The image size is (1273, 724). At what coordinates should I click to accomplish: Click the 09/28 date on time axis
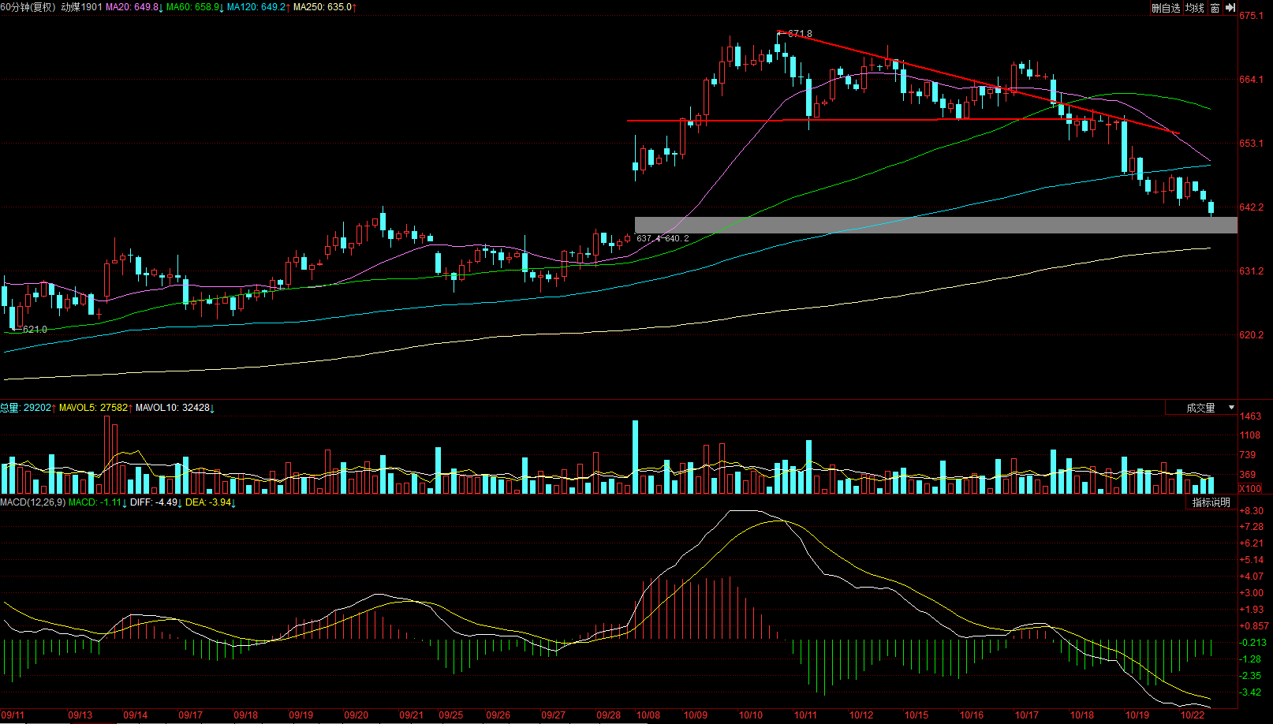[609, 715]
